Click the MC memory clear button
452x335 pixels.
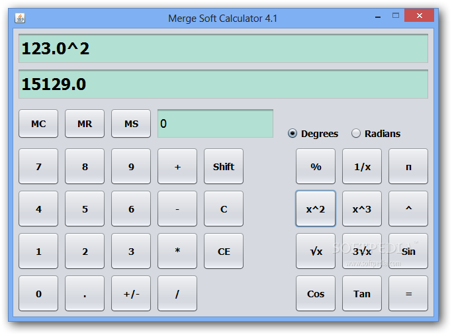[x=38, y=123]
